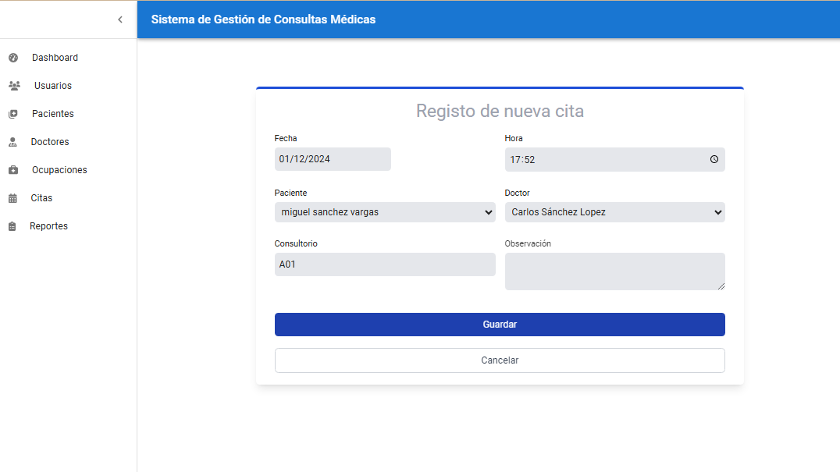Click the Hora label

coord(514,139)
